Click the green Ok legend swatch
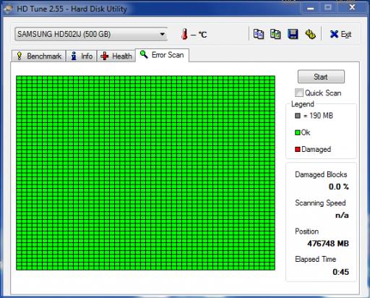The height and width of the screenshot is (298, 370). pos(298,132)
